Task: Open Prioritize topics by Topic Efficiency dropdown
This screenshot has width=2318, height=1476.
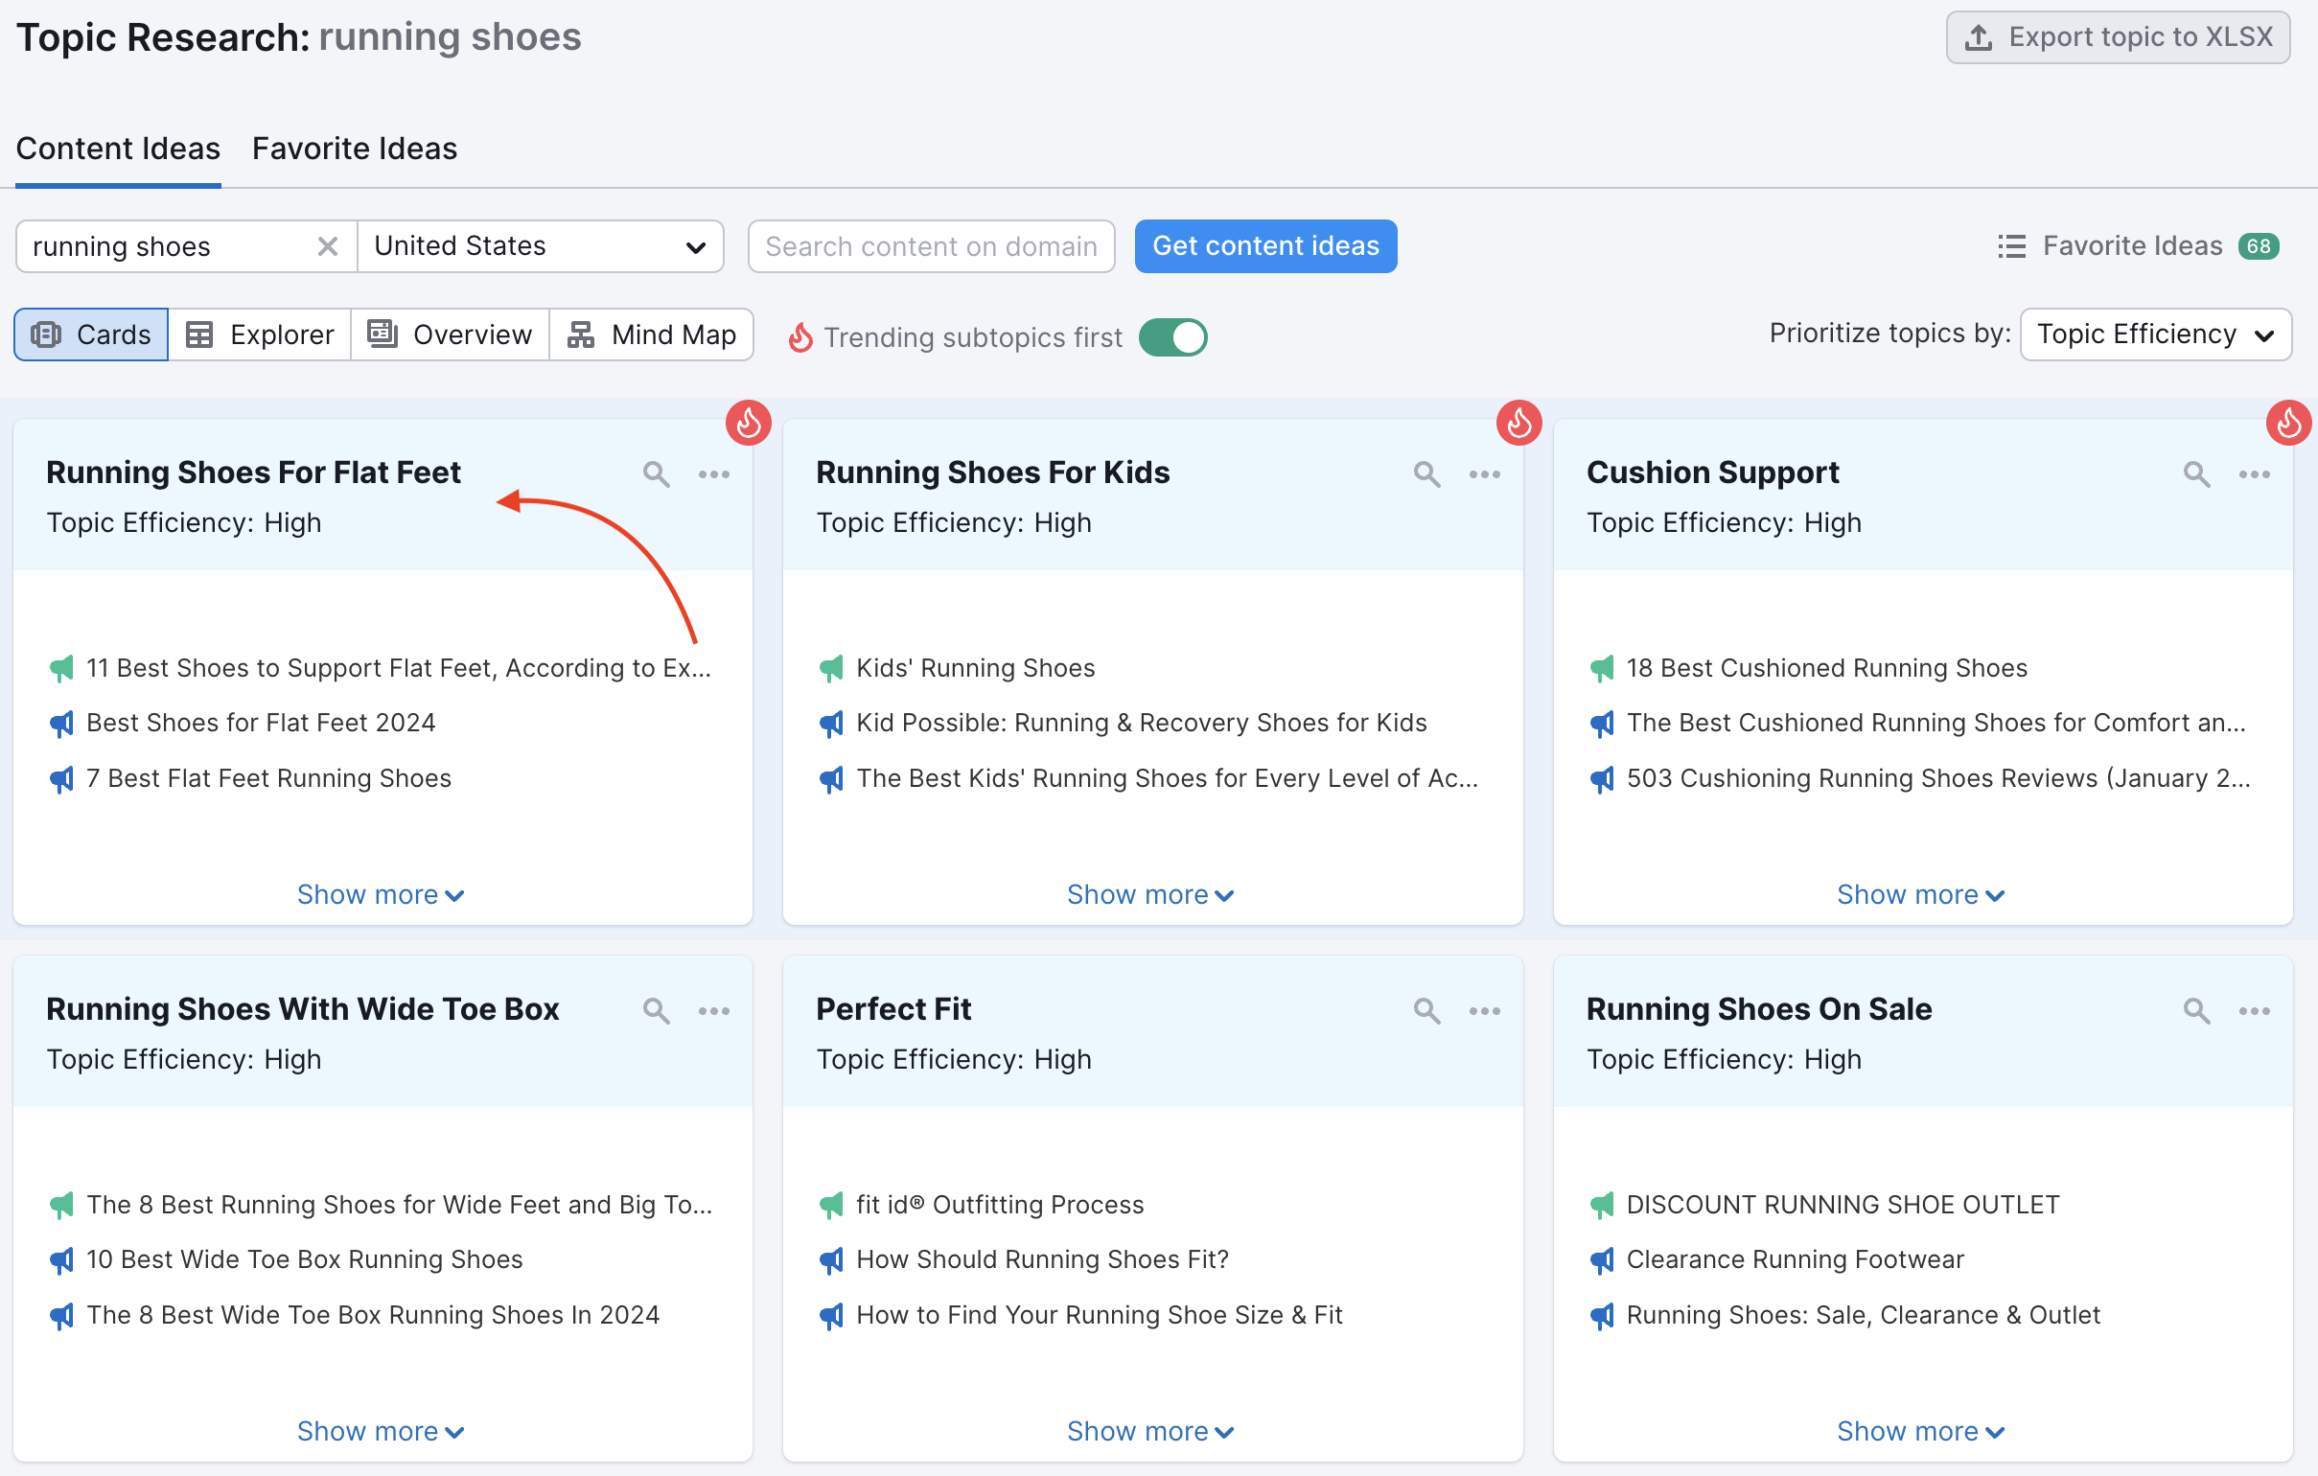Action: 2154,334
